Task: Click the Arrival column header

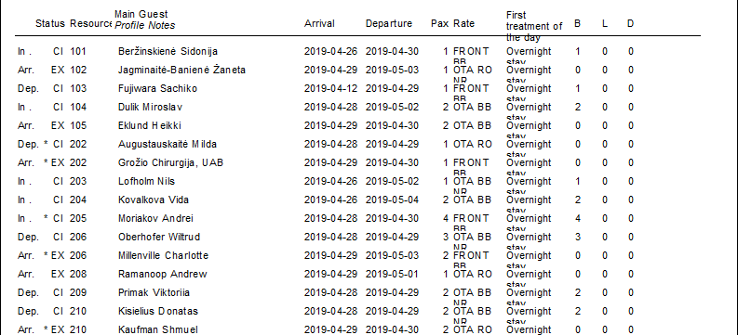Action: (319, 23)
